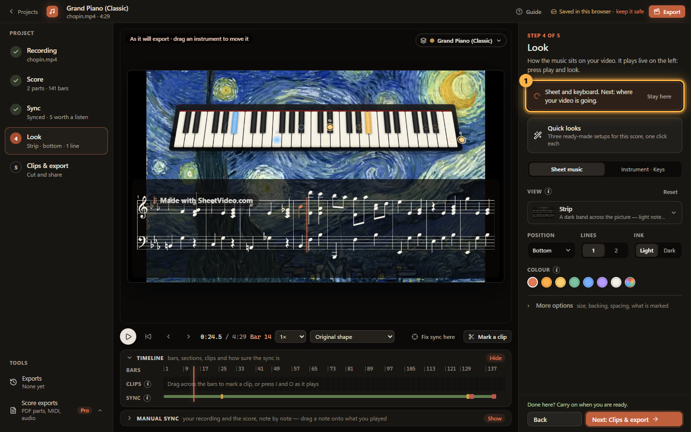Click the Exports history icon

(x=13, y=382)
